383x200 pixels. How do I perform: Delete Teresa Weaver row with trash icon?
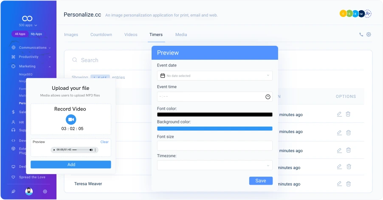click(x=348, y=184)
